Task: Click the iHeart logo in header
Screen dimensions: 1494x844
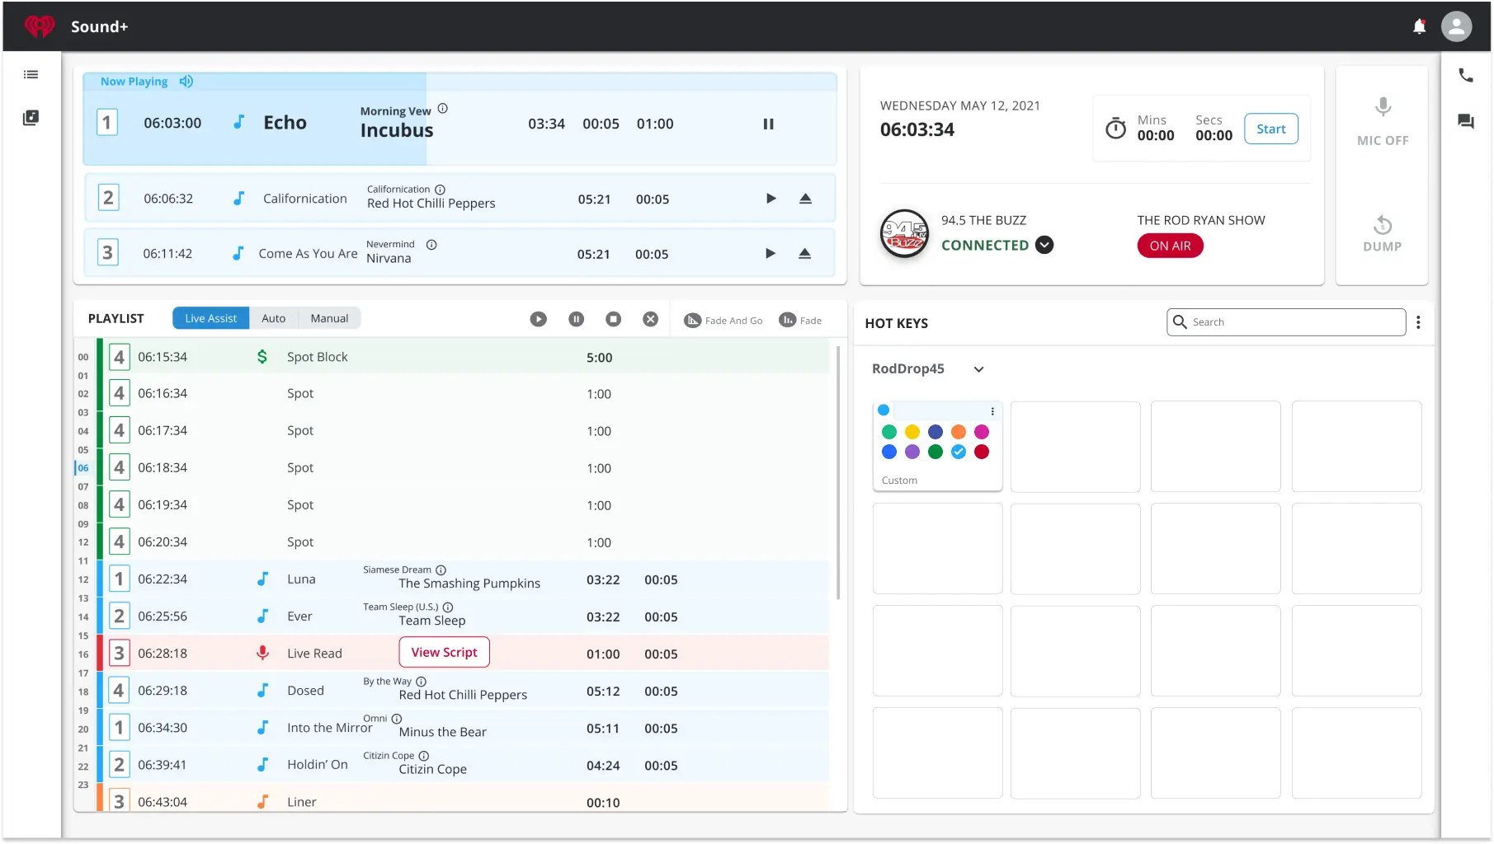Action: tap(39, 26)
